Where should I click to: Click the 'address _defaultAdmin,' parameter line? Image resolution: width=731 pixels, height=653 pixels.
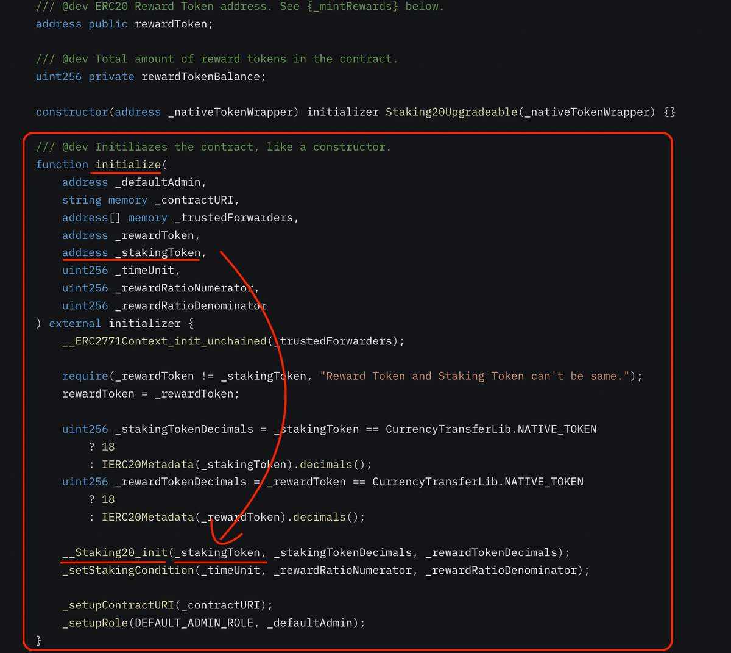pos(135,182)
